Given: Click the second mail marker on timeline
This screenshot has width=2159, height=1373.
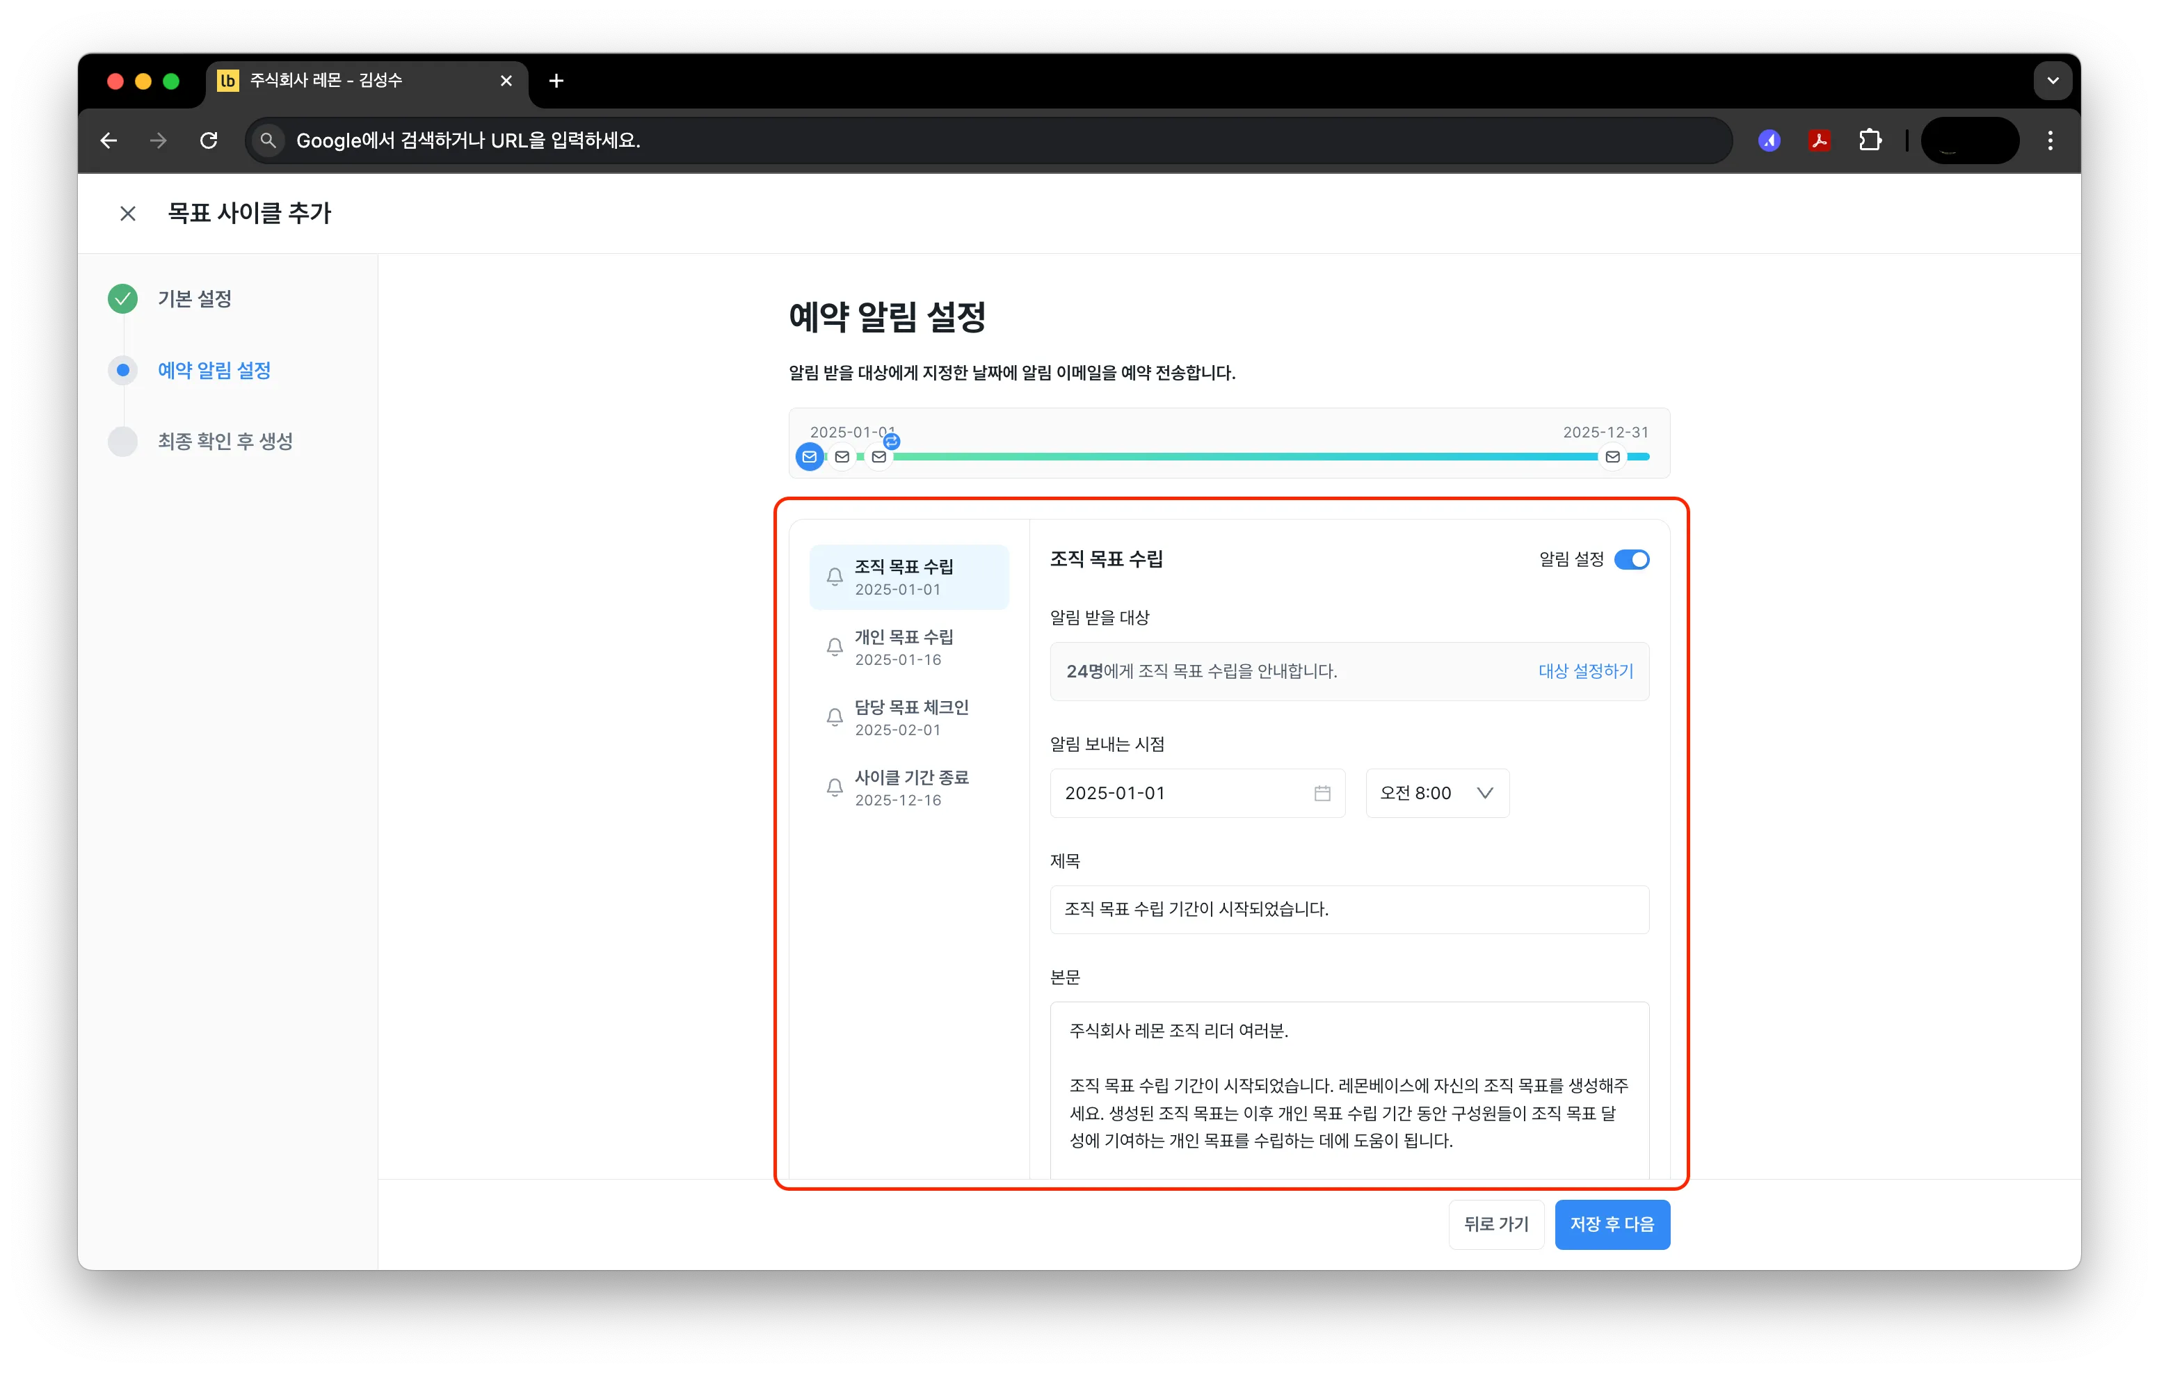Looking at the screenshot, I should (x=841, y=456).
